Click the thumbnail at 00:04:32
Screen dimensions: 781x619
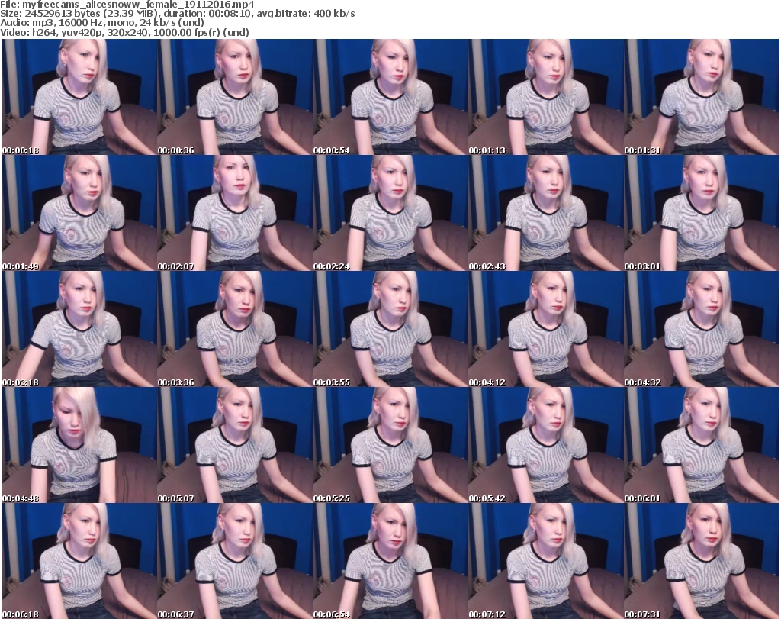[702, 330]
